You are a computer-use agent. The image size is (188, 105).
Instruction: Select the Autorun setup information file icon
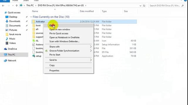(34, 44)
